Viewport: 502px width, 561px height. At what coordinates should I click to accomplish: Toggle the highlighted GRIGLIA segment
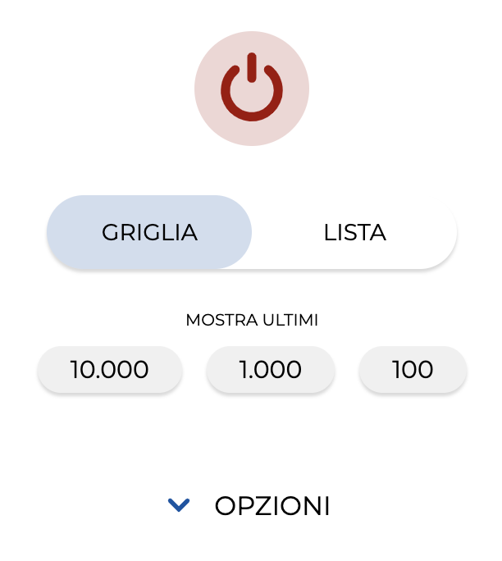click(149, 232)
